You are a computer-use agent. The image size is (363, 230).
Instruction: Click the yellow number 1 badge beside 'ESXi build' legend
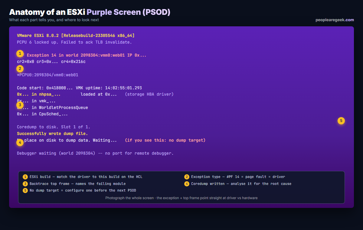[x=25, y=177]
